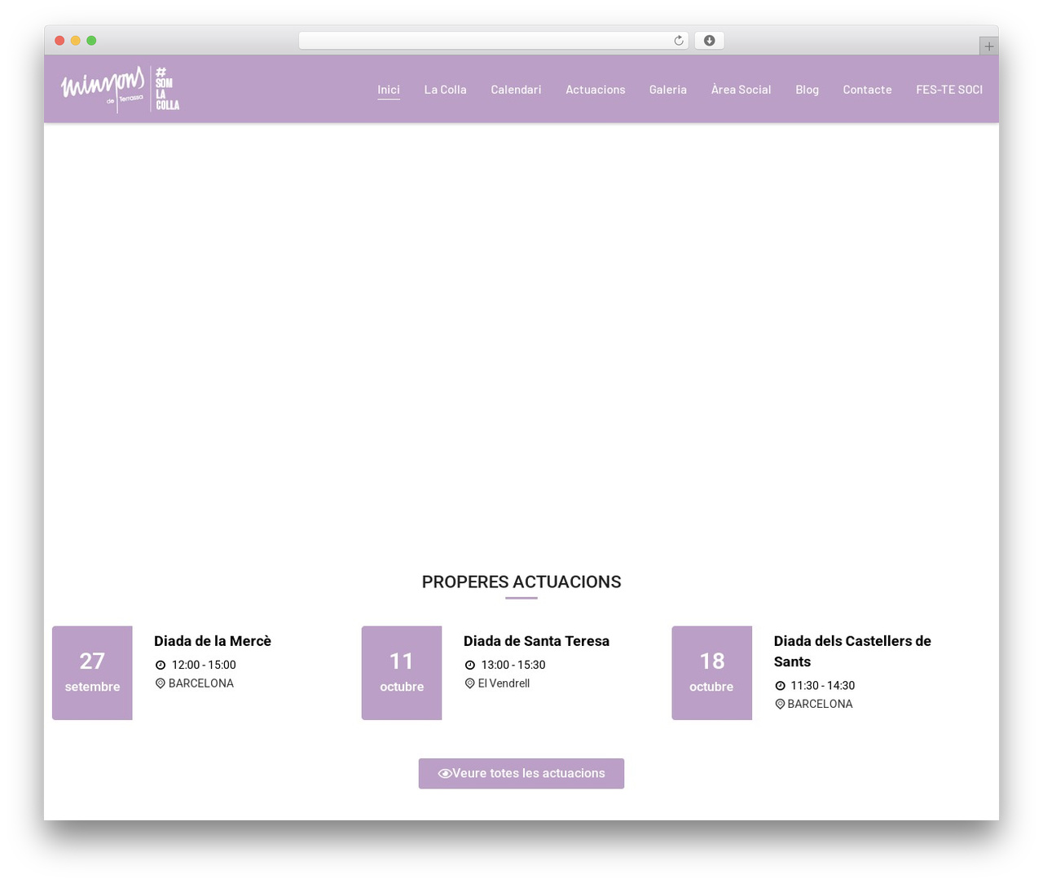1043x883 pixels.
Task: Click the location pin icon next to El Vendrell
Action: (x=470, y=683)
